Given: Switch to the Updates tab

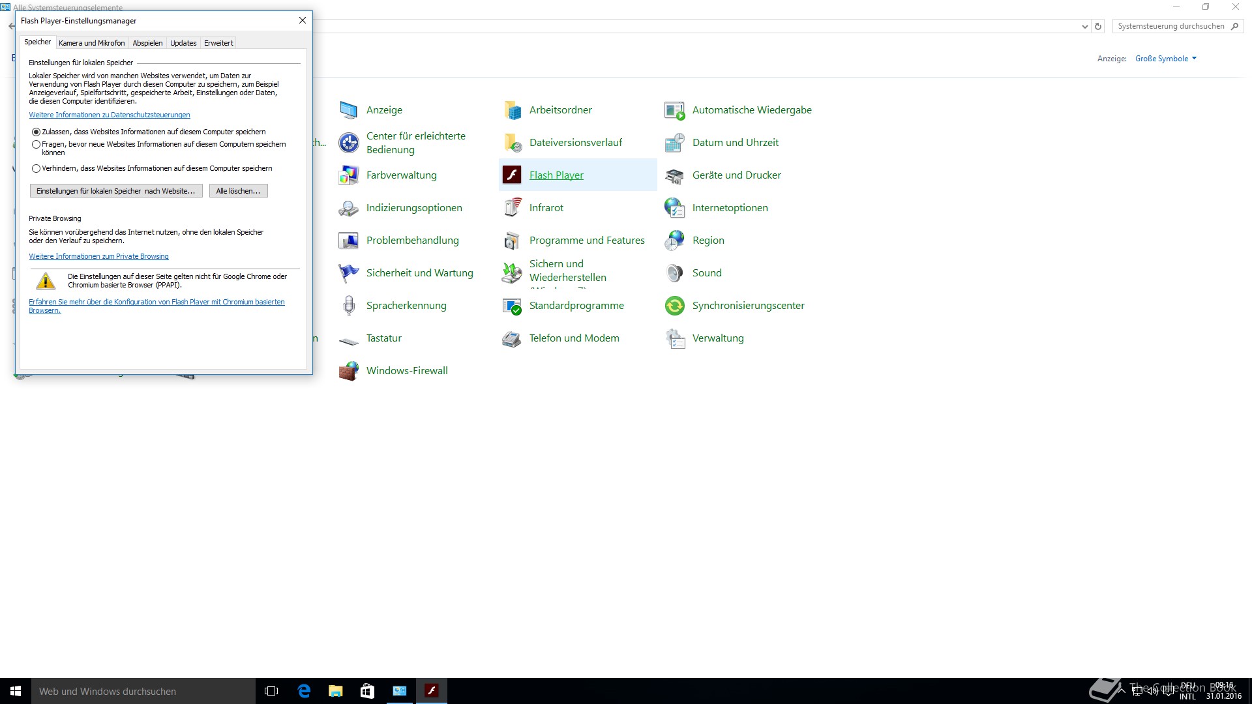Looking at the screenshot, I should click(183, 43).
